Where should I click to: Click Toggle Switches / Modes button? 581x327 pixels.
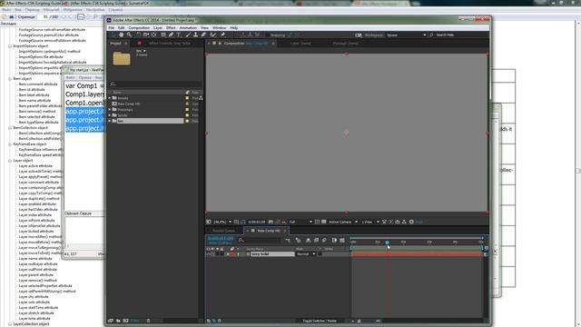320,321
